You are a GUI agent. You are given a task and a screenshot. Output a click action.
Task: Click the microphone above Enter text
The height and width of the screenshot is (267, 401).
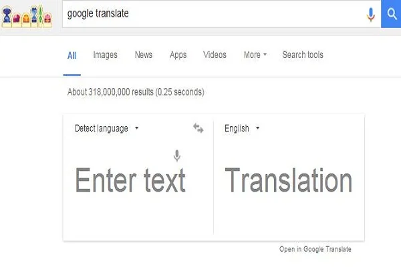click(x=177, y=156)
